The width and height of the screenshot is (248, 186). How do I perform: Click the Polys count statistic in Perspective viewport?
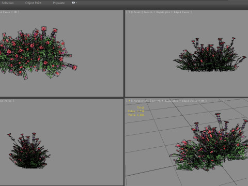click(136, 111)
